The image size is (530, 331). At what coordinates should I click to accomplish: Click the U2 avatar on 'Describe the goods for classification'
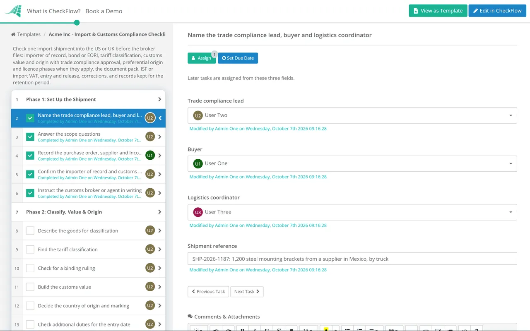(x=150, y=230)
